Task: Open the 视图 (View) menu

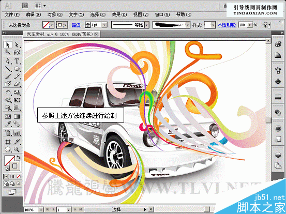Action: pos(141,14)
